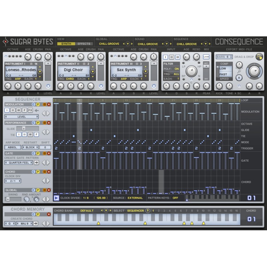267x267 pixels.
Task: Click the Glide slider handle
Action: 23,128
